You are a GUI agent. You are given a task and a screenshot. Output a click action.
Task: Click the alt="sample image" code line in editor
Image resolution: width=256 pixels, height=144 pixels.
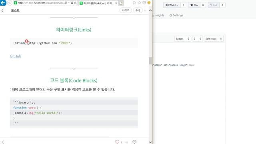[173, 65]
